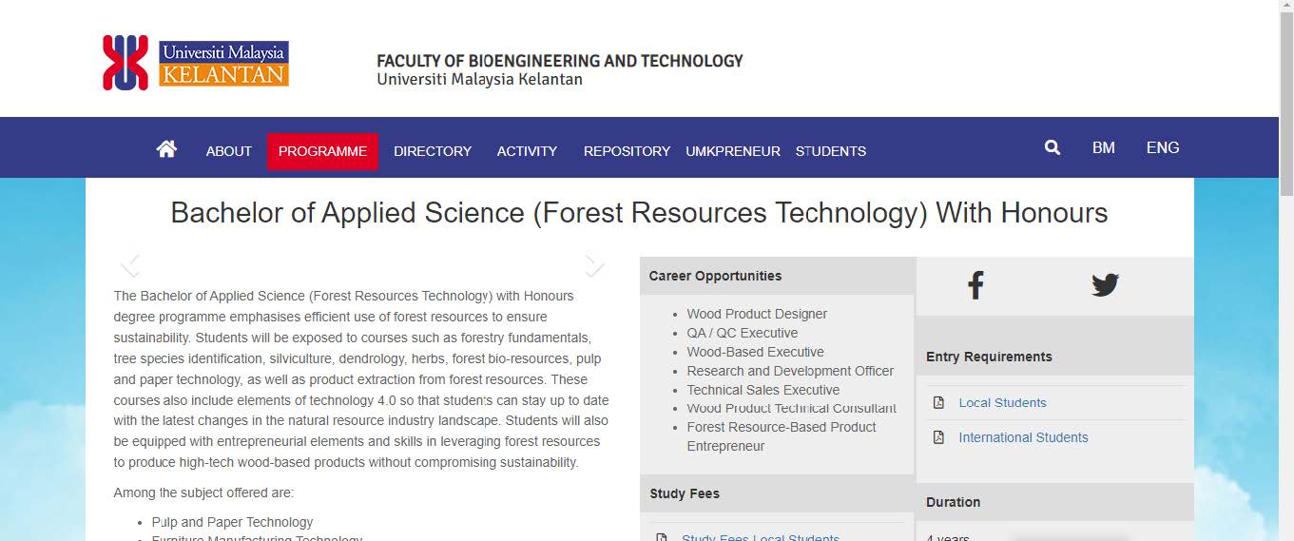Expand the REPOSITORY menu
1294x541 pixels.
pyautogui.click(x=627, y=151)
